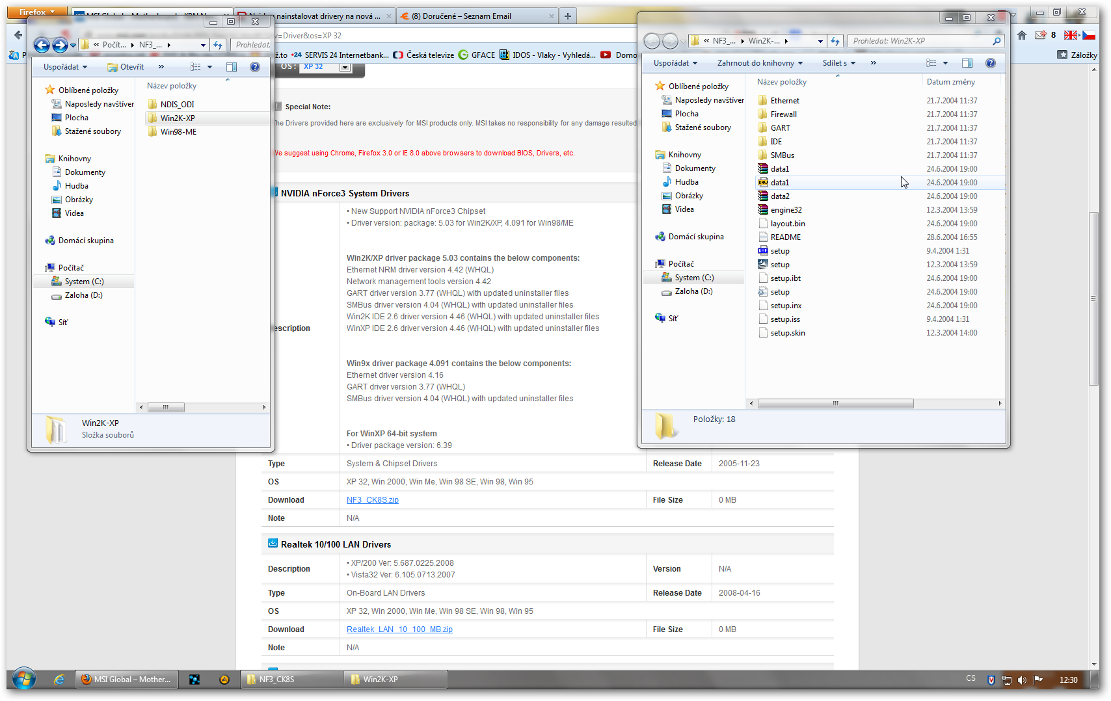The height and width of the screenshot is (701, 1111).
Task: Click the engine32 archive icon
Action: pyautogui.click(x=763, y=210)
